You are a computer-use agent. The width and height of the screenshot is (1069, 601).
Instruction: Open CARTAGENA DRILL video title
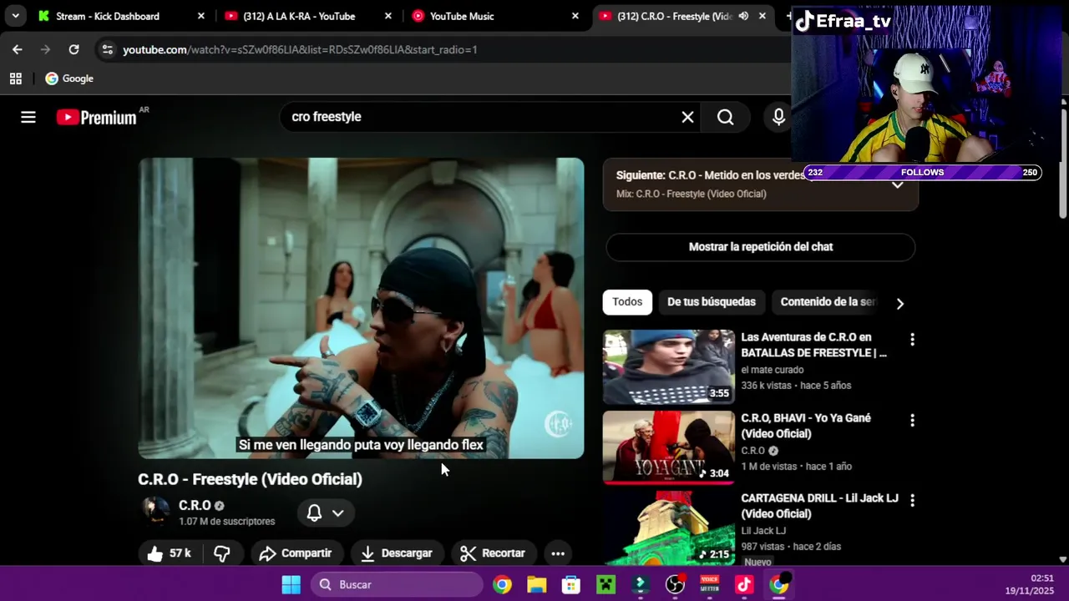point(819,506)
